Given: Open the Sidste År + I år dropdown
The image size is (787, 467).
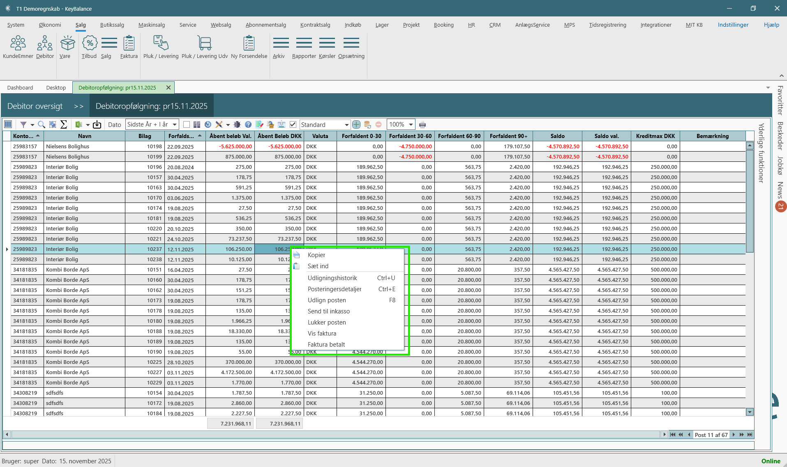Looking at the screenshot, I should [175, 124].
